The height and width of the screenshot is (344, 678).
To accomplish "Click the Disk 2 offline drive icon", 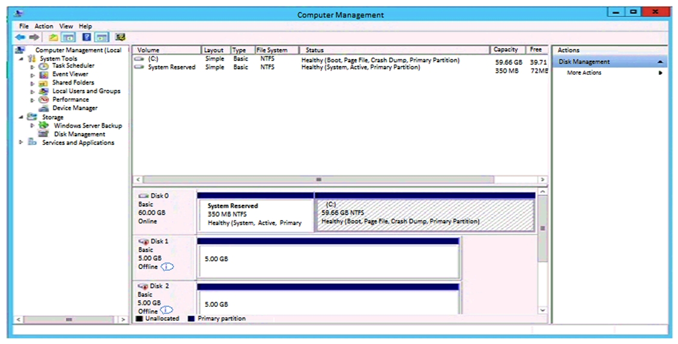I will click(x=144, y=286).
